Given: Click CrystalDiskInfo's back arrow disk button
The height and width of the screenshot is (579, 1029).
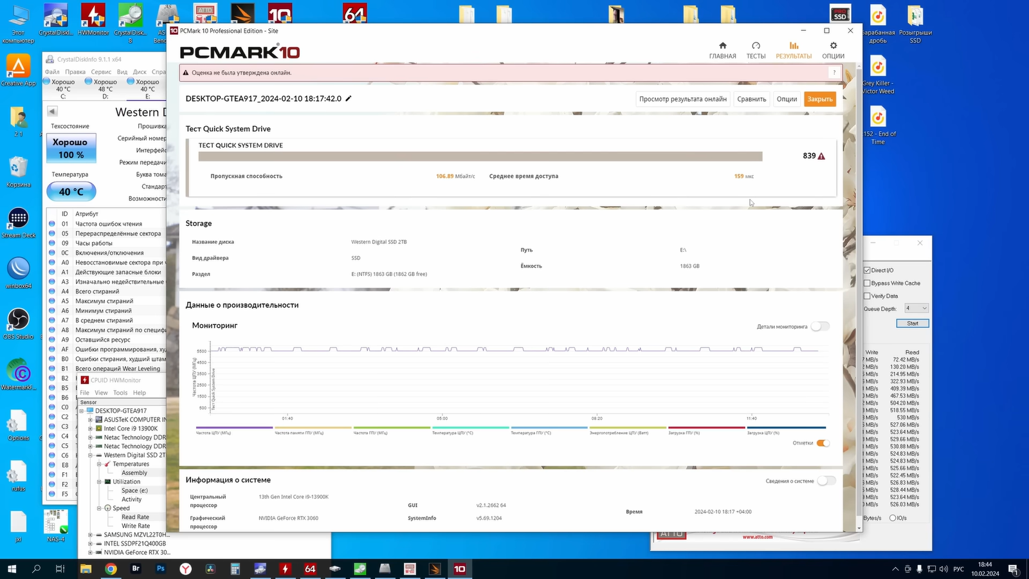Looking at the screenshot, I should click(x=53, y=111).
